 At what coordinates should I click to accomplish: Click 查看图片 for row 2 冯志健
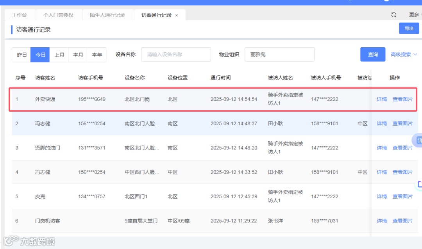click(402, 124)
